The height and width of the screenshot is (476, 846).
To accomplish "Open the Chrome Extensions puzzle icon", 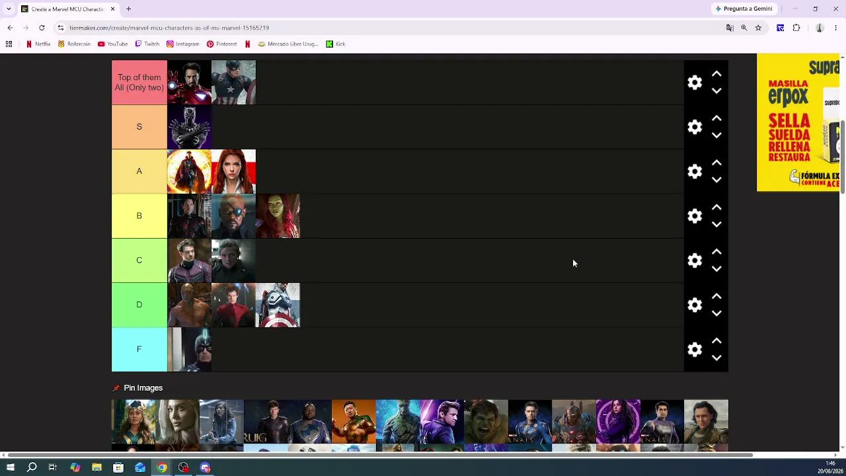I will click(x=796, y=28).
